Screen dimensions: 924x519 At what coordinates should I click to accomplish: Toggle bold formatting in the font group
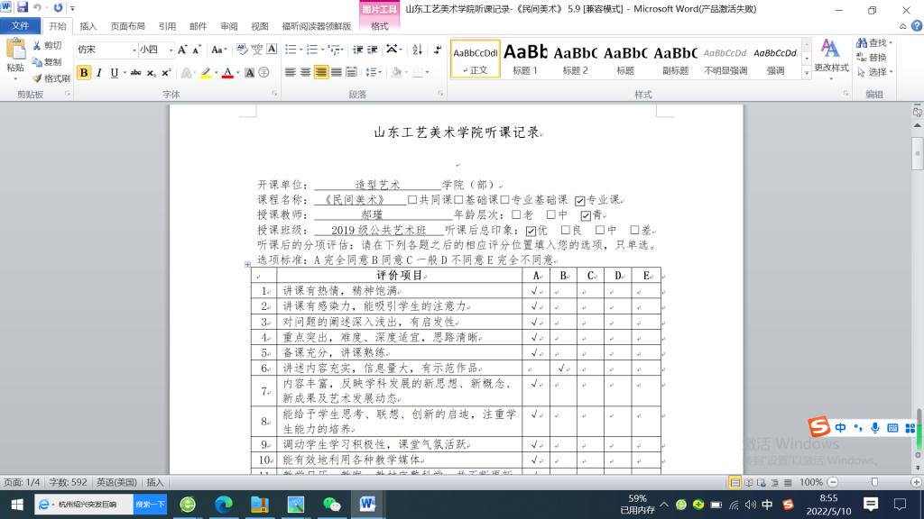click(x=84, y=73)
